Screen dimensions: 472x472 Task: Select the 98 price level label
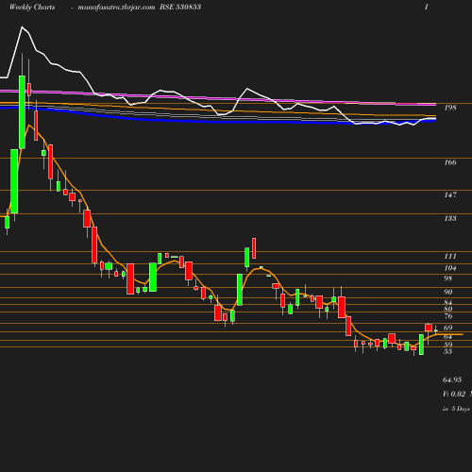448,278
